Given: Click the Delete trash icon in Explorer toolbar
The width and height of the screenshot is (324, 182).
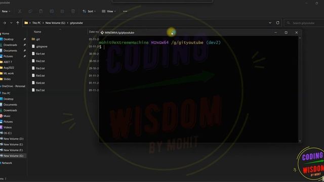Looking at the screenshot, I should point(73,11).
